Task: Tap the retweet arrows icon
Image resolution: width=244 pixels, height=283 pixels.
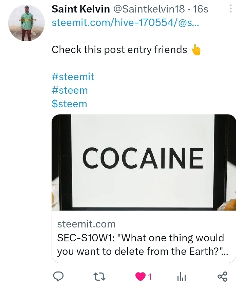Action: tap(99, 276)
